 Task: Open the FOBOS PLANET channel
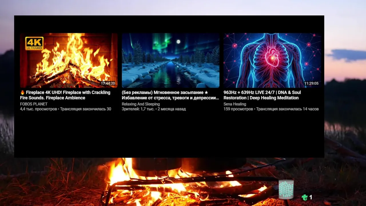(x=34, y=104)
